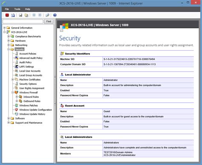Click the LAPS Settings icon

tap(17, 67)
